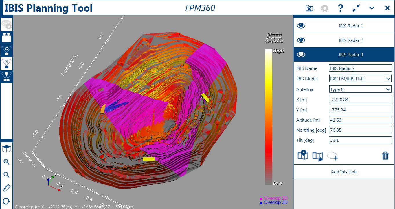Click the 'Antenna' field label
The width and height of the screenshot is (395, 209).
(x=305, y=89)
